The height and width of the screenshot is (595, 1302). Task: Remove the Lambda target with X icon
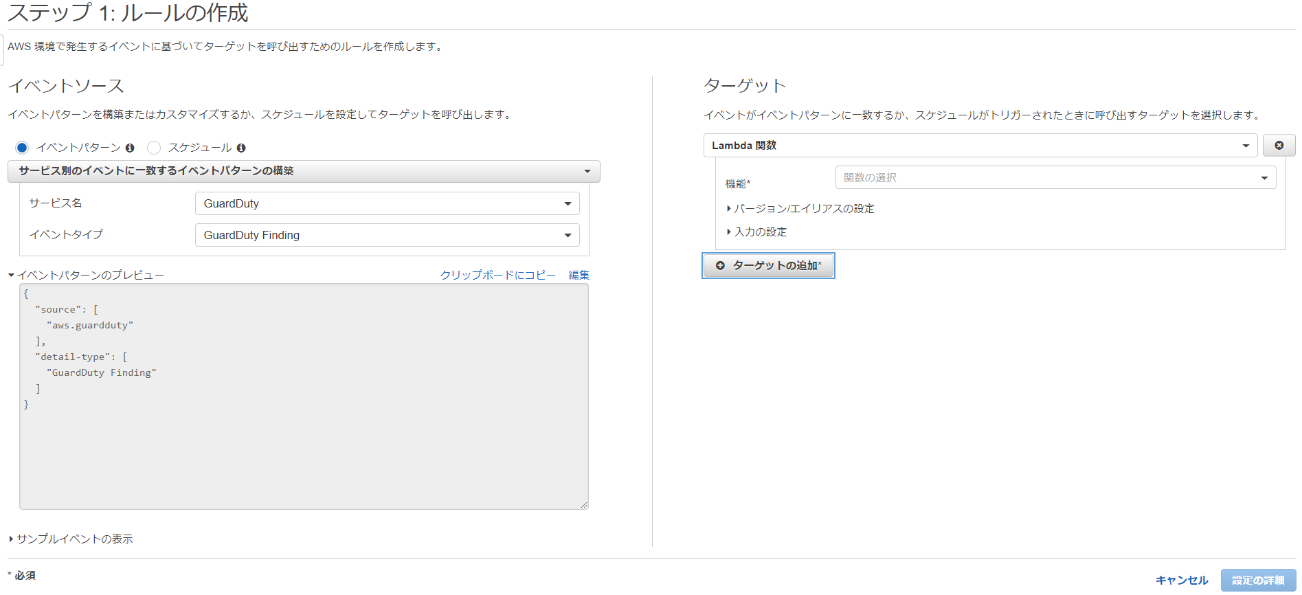[x=1279, y=146]
